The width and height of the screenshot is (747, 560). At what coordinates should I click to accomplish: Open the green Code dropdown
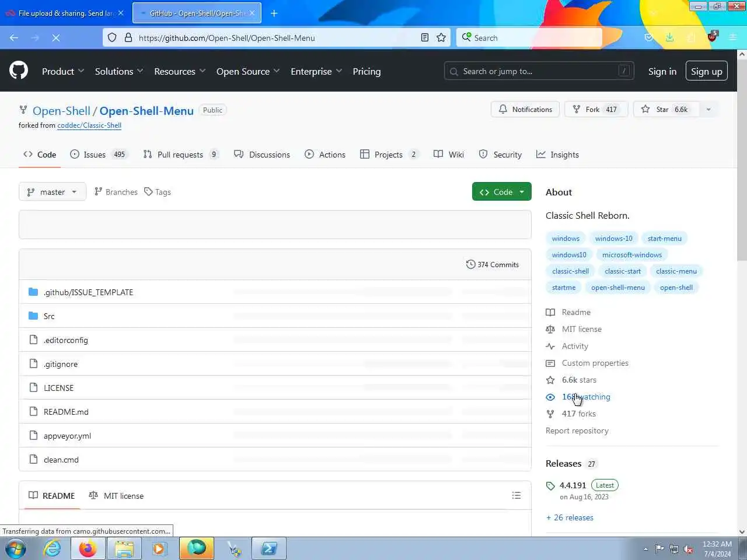(502, 192)
